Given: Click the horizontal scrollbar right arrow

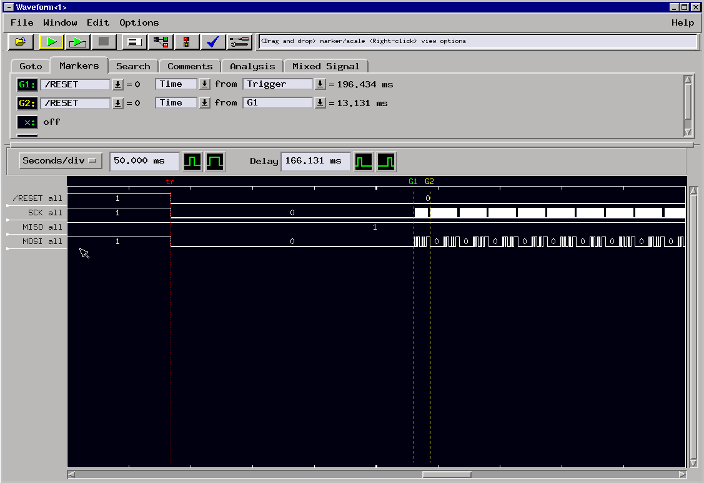Looking at the screenshot, I should [682, 474].
